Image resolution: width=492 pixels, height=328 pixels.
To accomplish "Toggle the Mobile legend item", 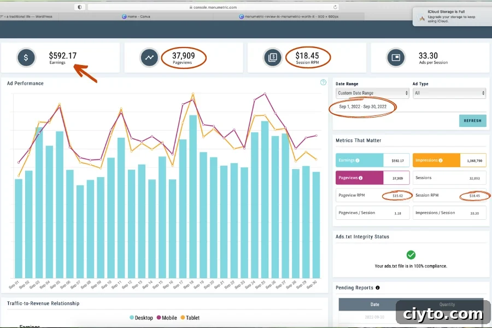I will point(167,318).
